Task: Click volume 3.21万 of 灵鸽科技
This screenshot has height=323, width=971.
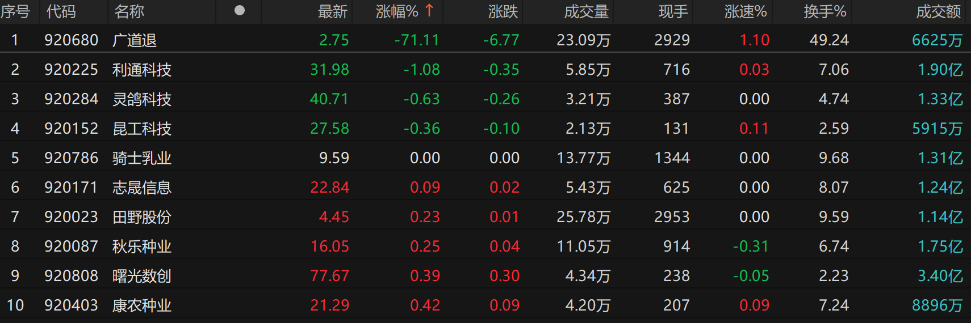Action: point(588,99)
